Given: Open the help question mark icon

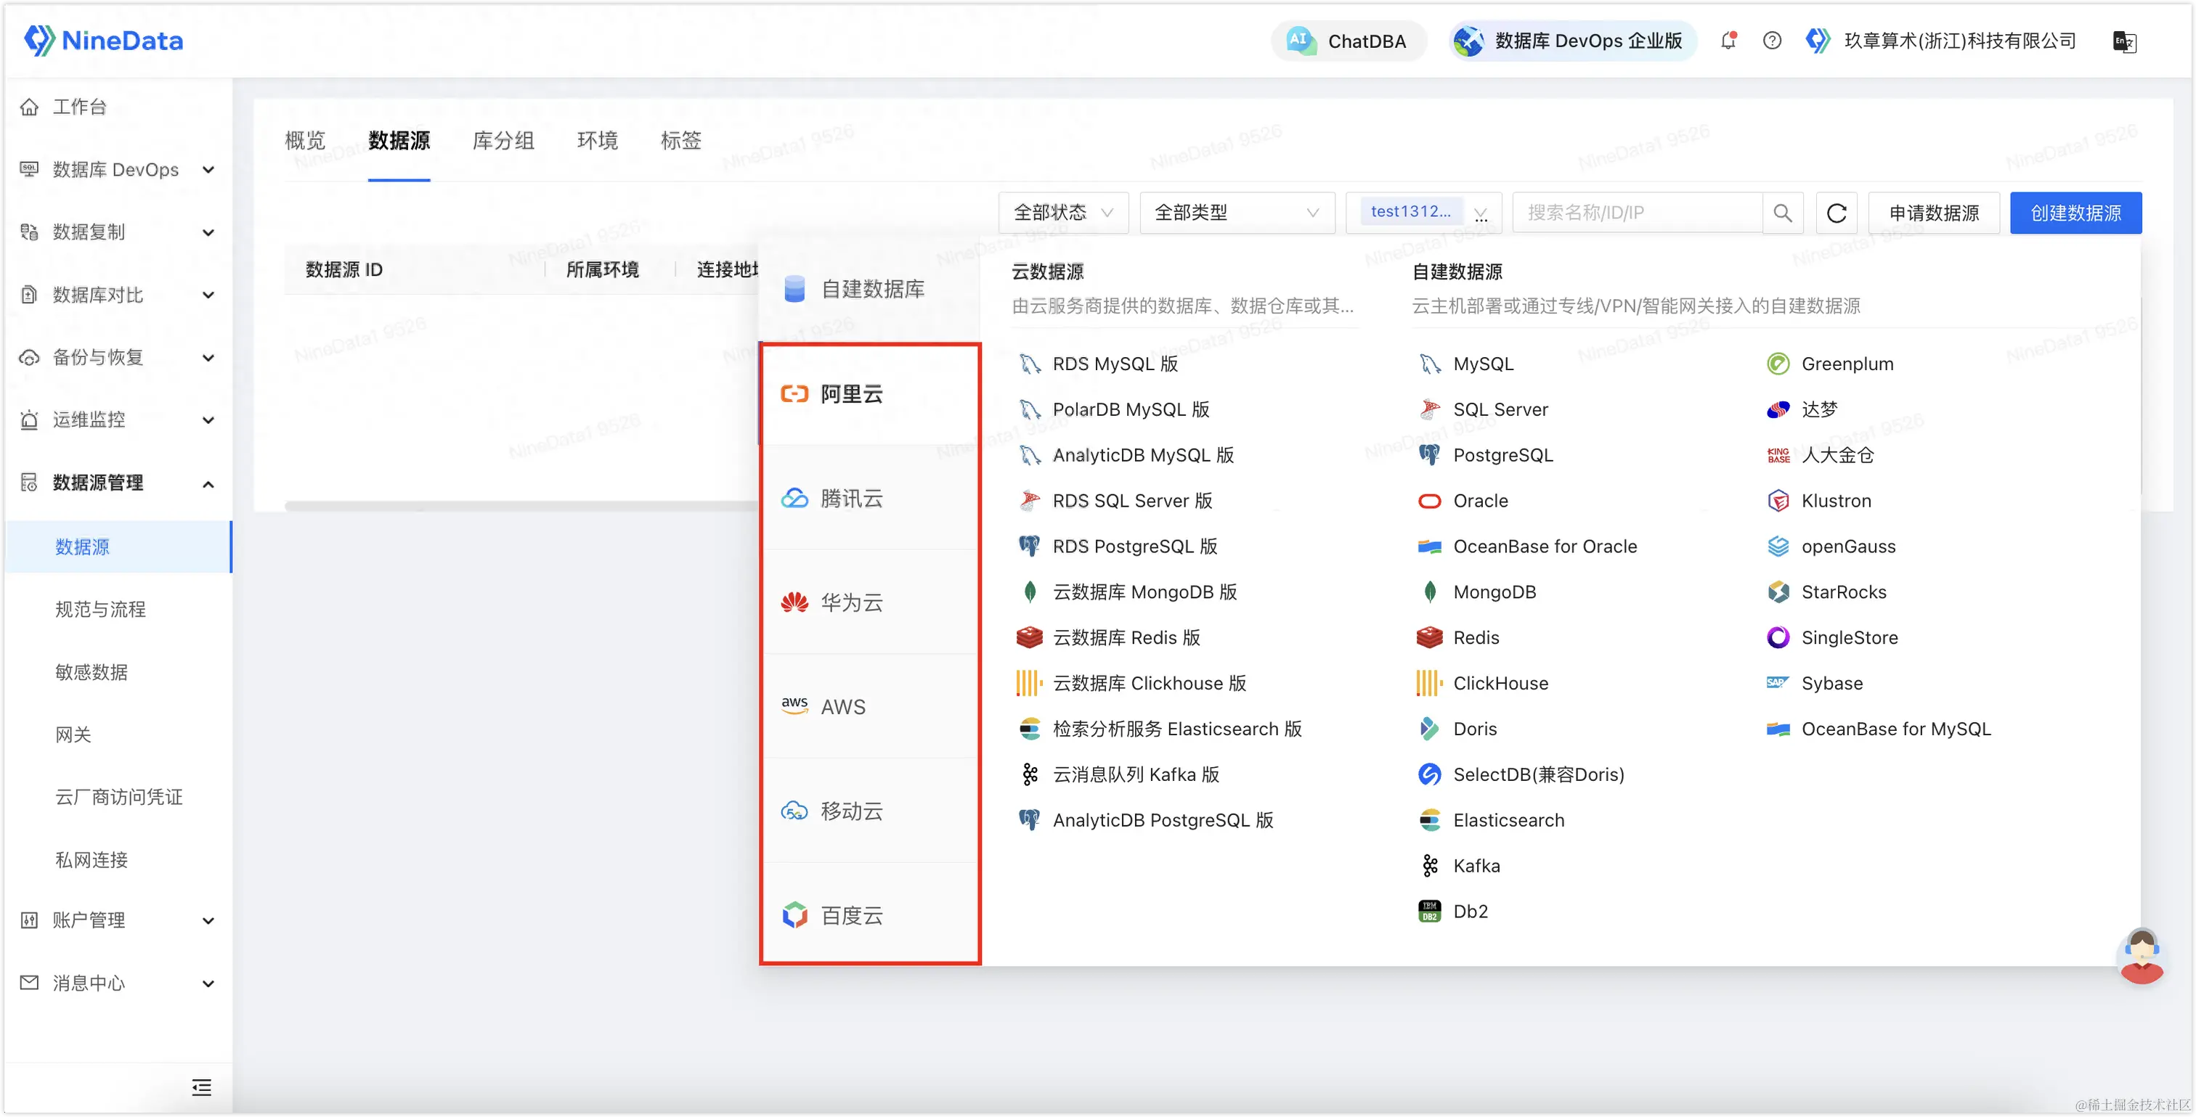Looking at the screenshot, I should (x=1771, y=40).
